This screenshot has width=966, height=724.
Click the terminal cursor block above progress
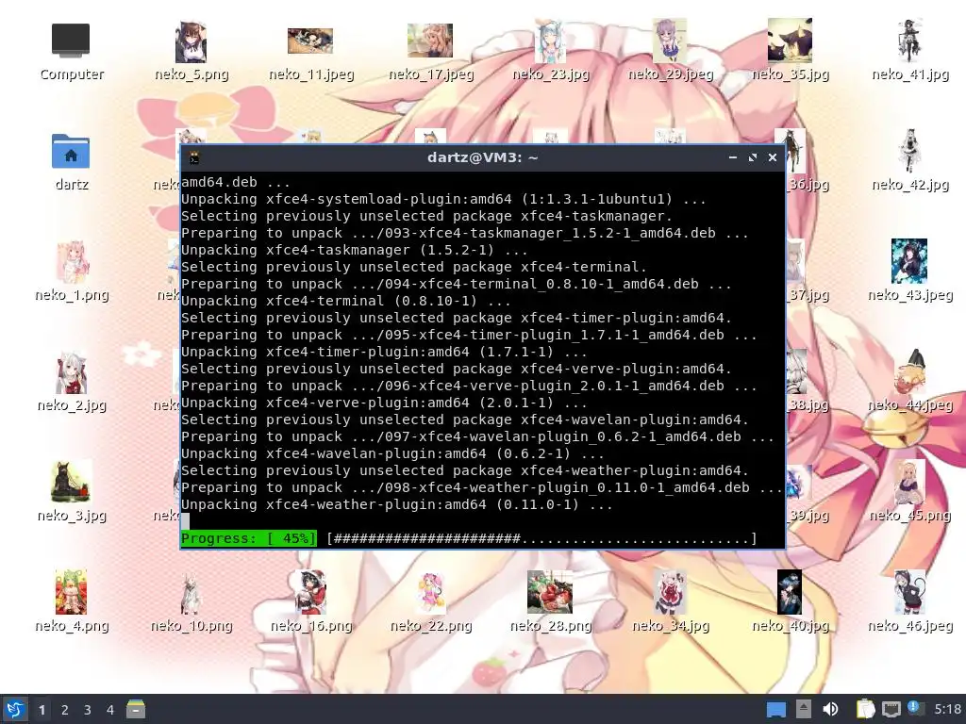pos(186,521)
